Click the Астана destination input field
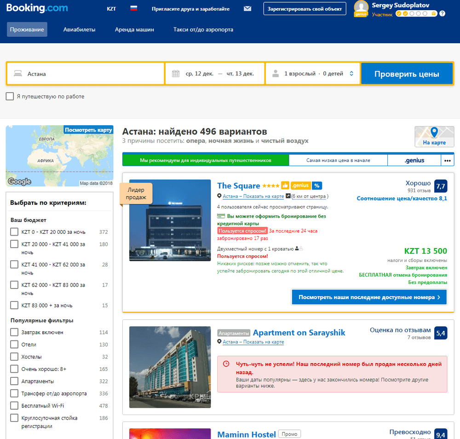Screen dimensions: 460x439 pyautogui.click(x=86, y=74)
